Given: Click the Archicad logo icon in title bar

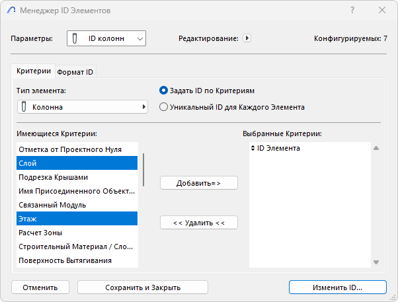Looking at the screenshot, I should pos(11,11).
